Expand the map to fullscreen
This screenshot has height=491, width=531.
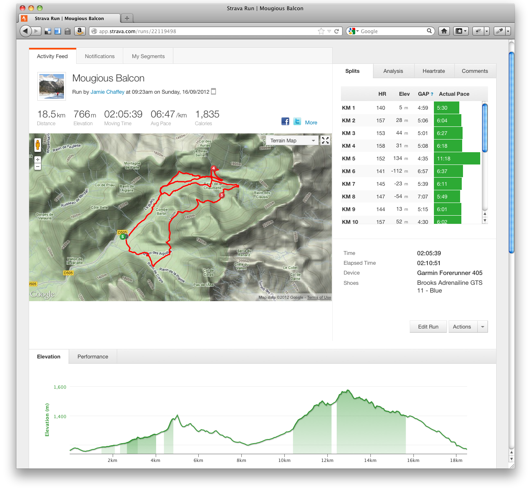pyautogui.click(x=325, y=140)
